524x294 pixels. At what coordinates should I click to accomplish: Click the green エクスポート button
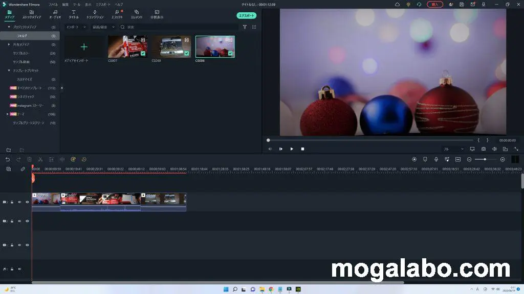pos(247,16)
